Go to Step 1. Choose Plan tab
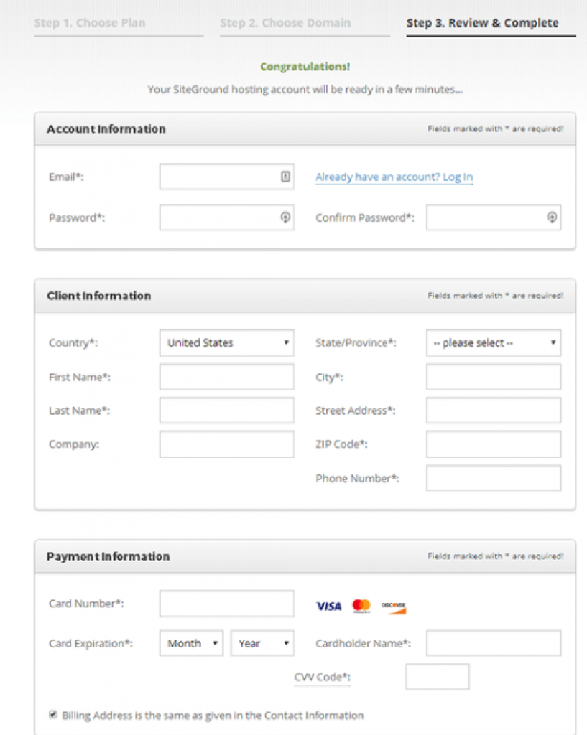This screenshot has height=735, width=587. pyautogui.click(x=90, y=23)
